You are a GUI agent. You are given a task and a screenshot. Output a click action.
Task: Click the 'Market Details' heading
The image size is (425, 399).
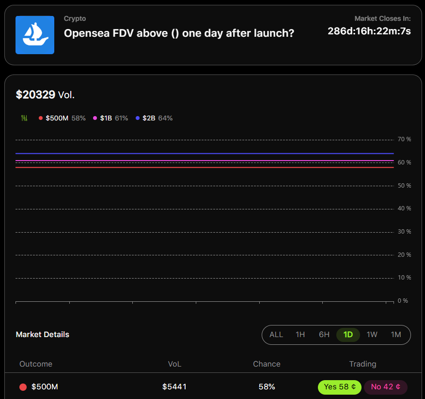[43, 335]
